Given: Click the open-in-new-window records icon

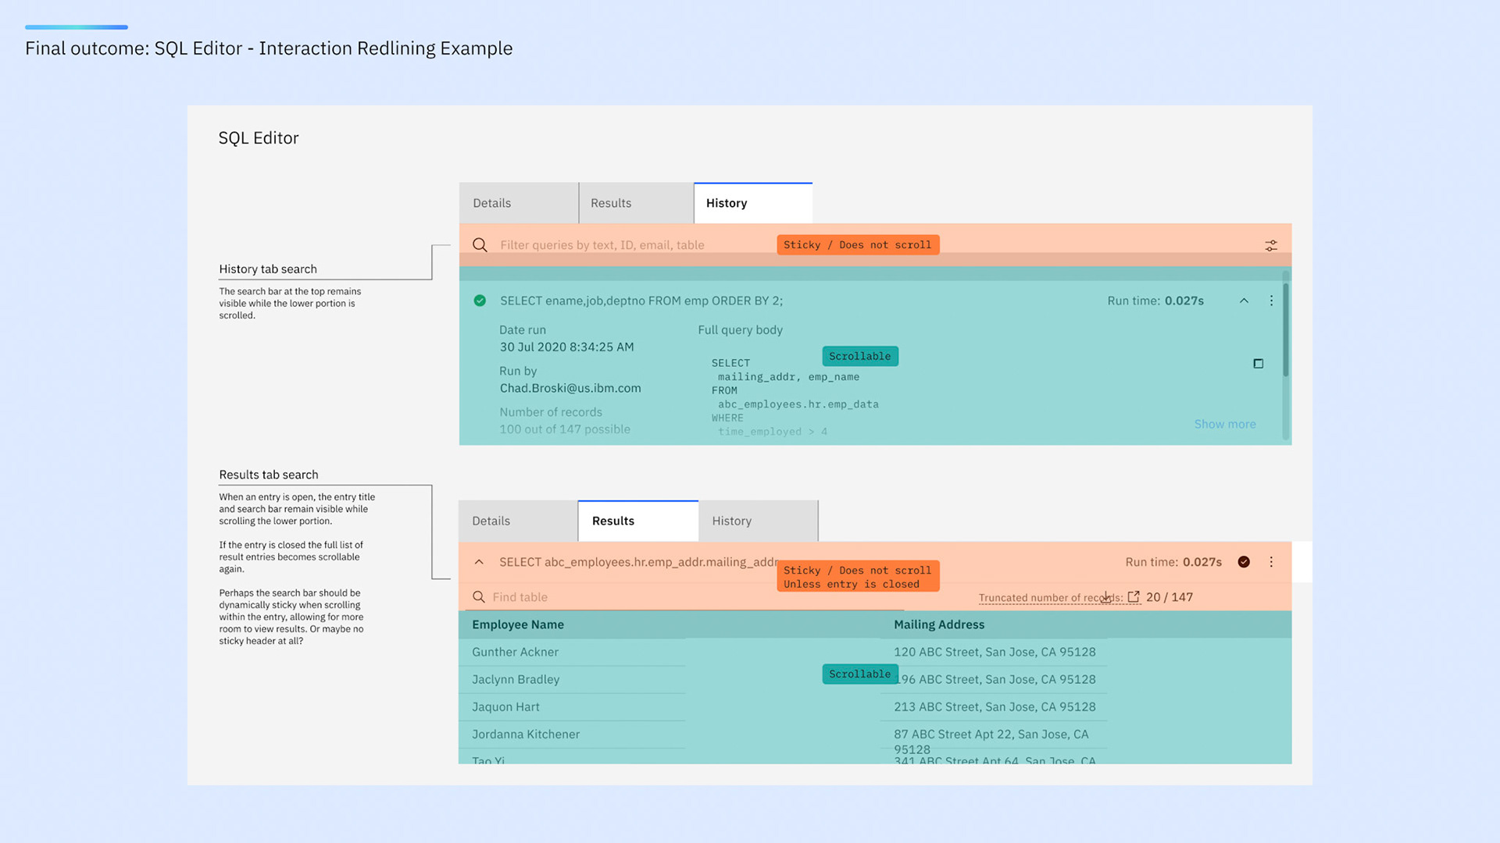Looking at the screenshot, I should pos(1134,597).
